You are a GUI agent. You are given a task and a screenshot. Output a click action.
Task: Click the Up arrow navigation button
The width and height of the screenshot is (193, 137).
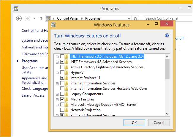[x=41, y=18]
